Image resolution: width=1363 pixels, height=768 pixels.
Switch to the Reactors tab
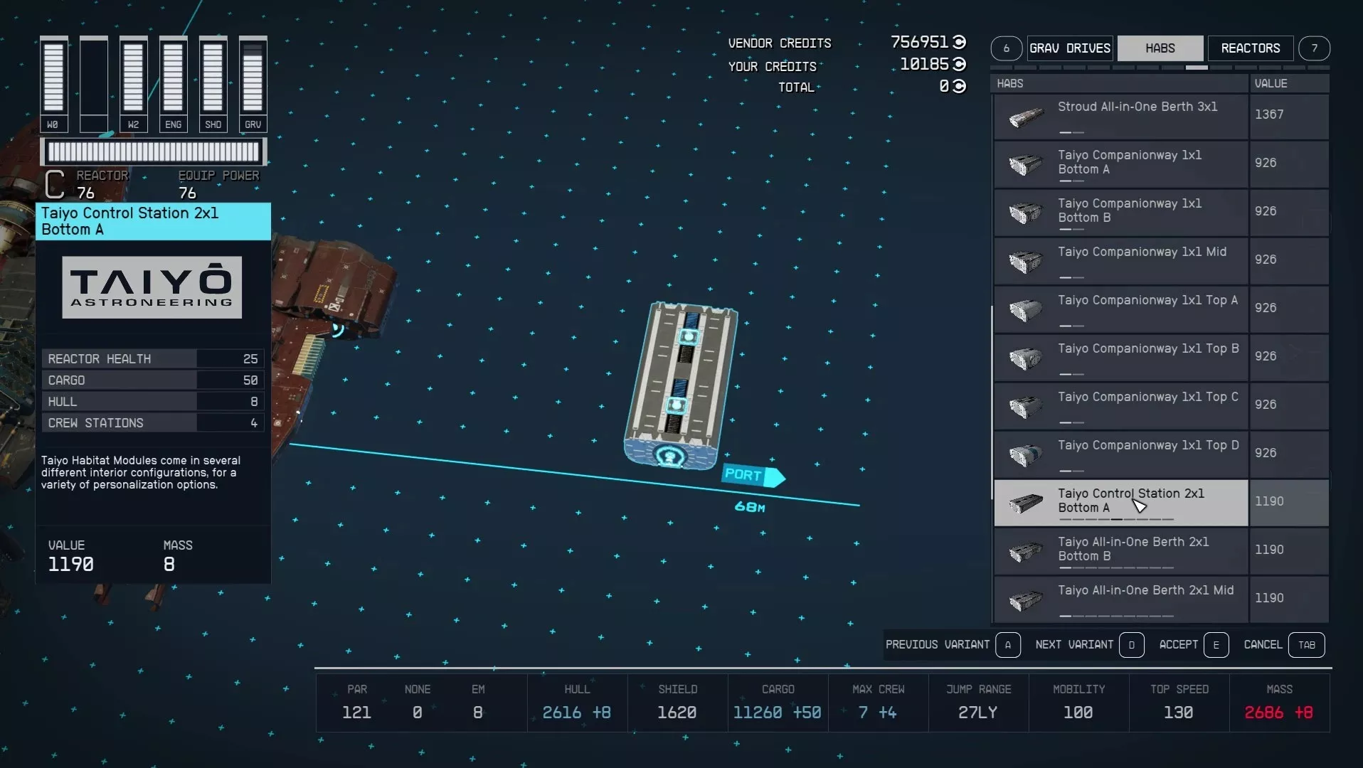(1251, 48)
